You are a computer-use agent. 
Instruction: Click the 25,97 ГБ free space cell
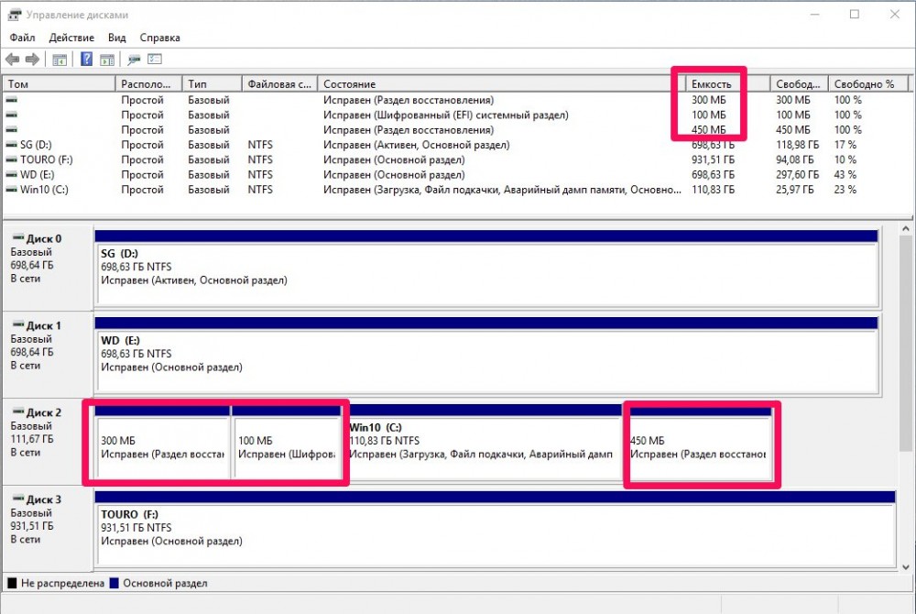coord(794,190)
